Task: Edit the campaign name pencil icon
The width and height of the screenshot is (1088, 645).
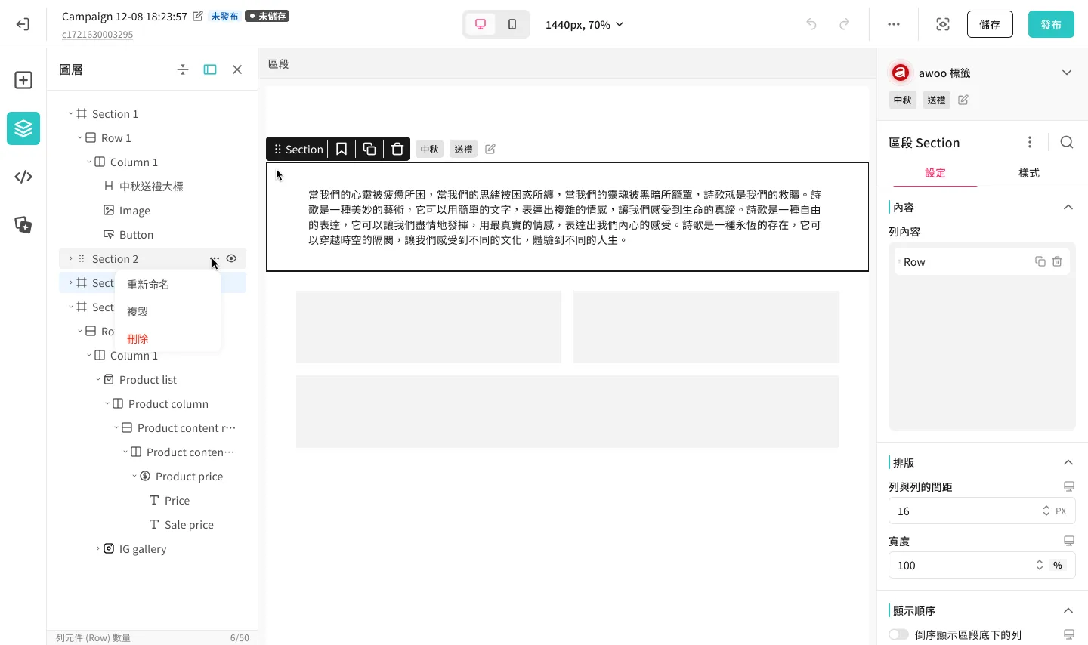Action: 198,16
